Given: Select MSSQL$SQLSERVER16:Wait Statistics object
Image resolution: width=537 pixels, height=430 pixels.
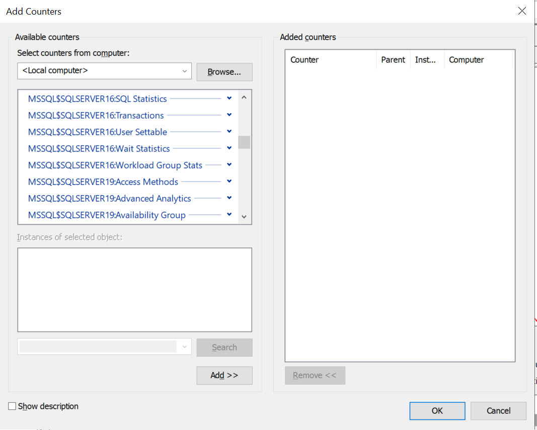Looking at the screenshot, I should [99, 148].
